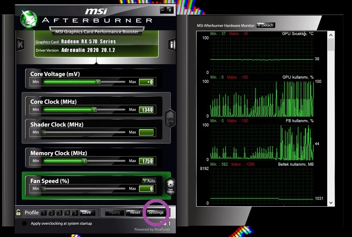Viewport: 352px width, 237px height.
Task: Toggle Apply overclocking at system startup
Action: [x=24, y=223]
